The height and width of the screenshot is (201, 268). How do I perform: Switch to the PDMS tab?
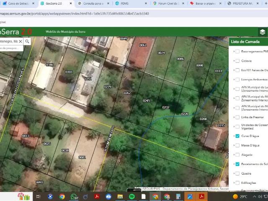pos(131,3)
